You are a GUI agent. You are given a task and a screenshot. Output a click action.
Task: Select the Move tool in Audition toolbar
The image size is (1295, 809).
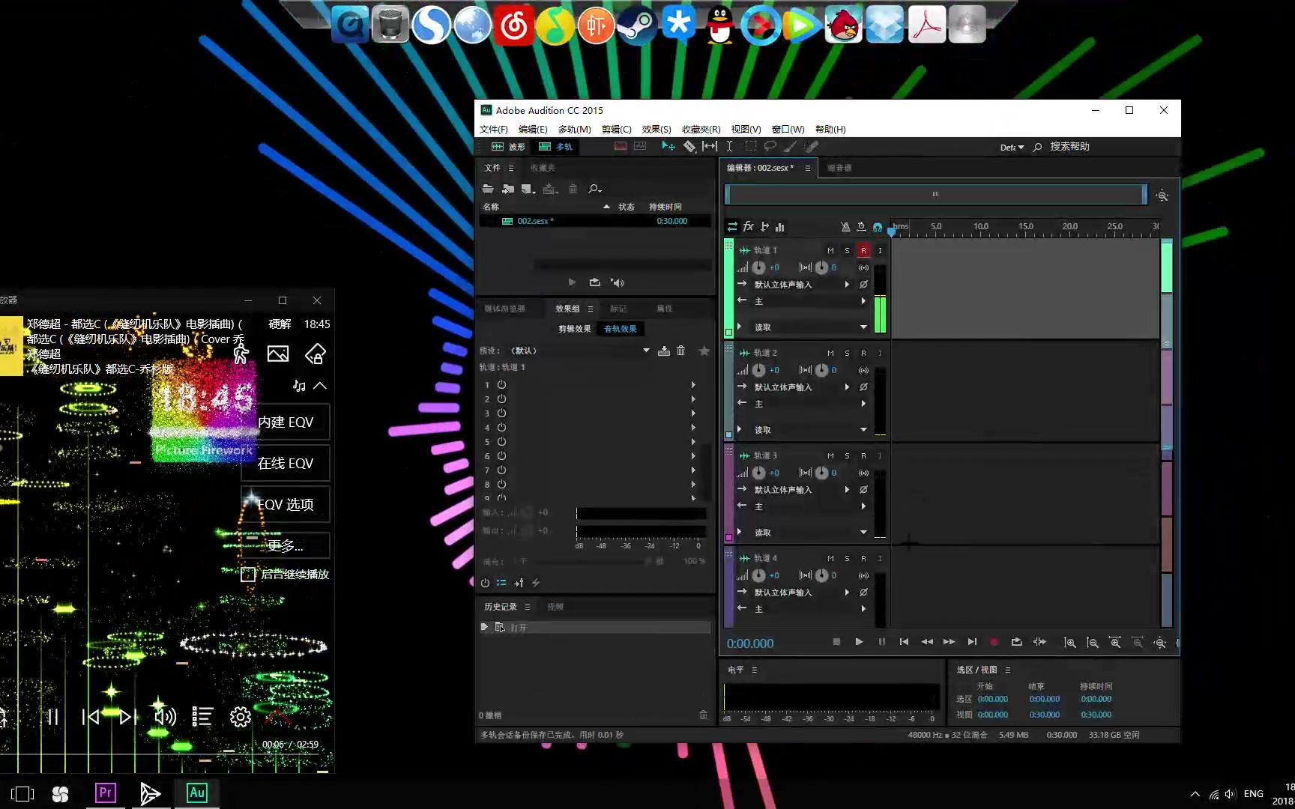pos(668,147)
